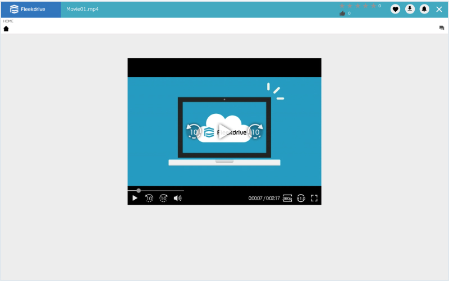Forward 10 seconds in control bar
Image resolution: width=449 pixels, height=281 pixels.
pyautogui.click(x=163, y=198)
